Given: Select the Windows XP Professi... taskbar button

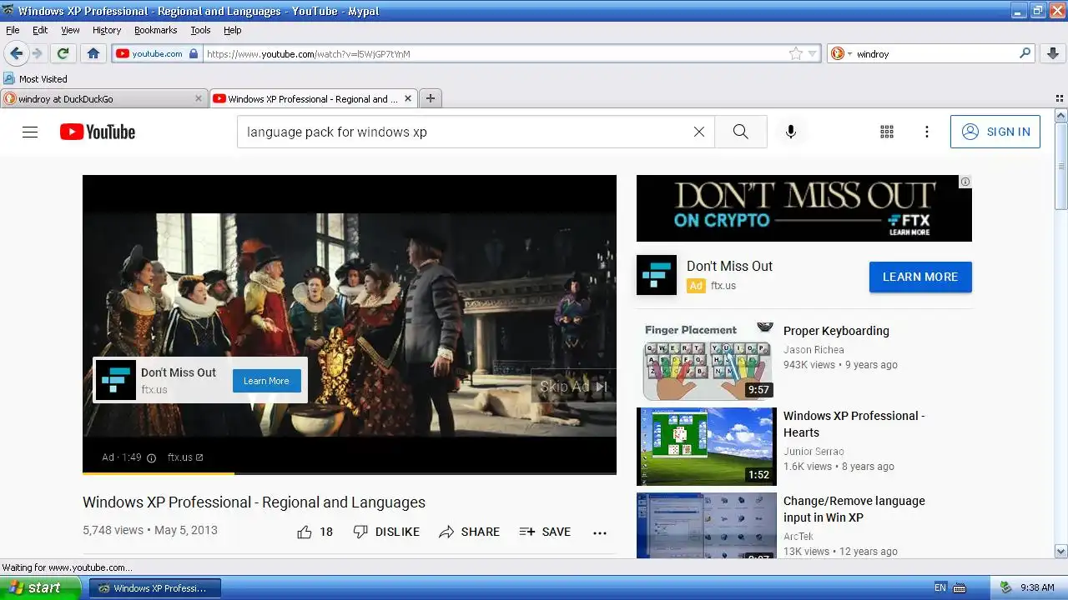Looking at the screenshot, I should (x=155, y=587).
